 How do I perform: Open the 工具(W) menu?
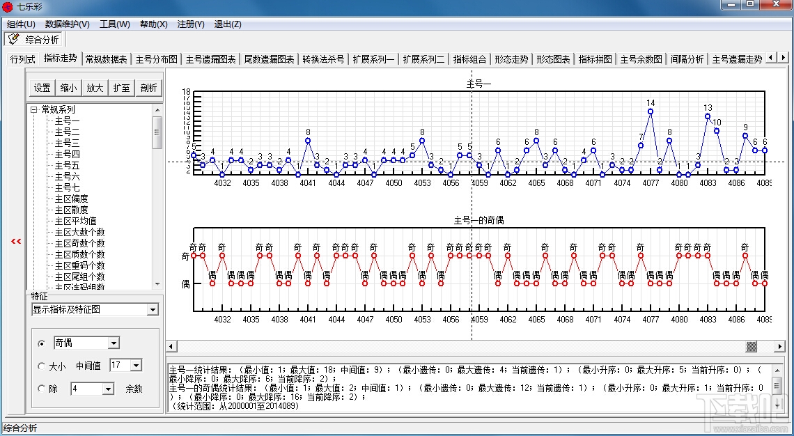coord(114,24)
